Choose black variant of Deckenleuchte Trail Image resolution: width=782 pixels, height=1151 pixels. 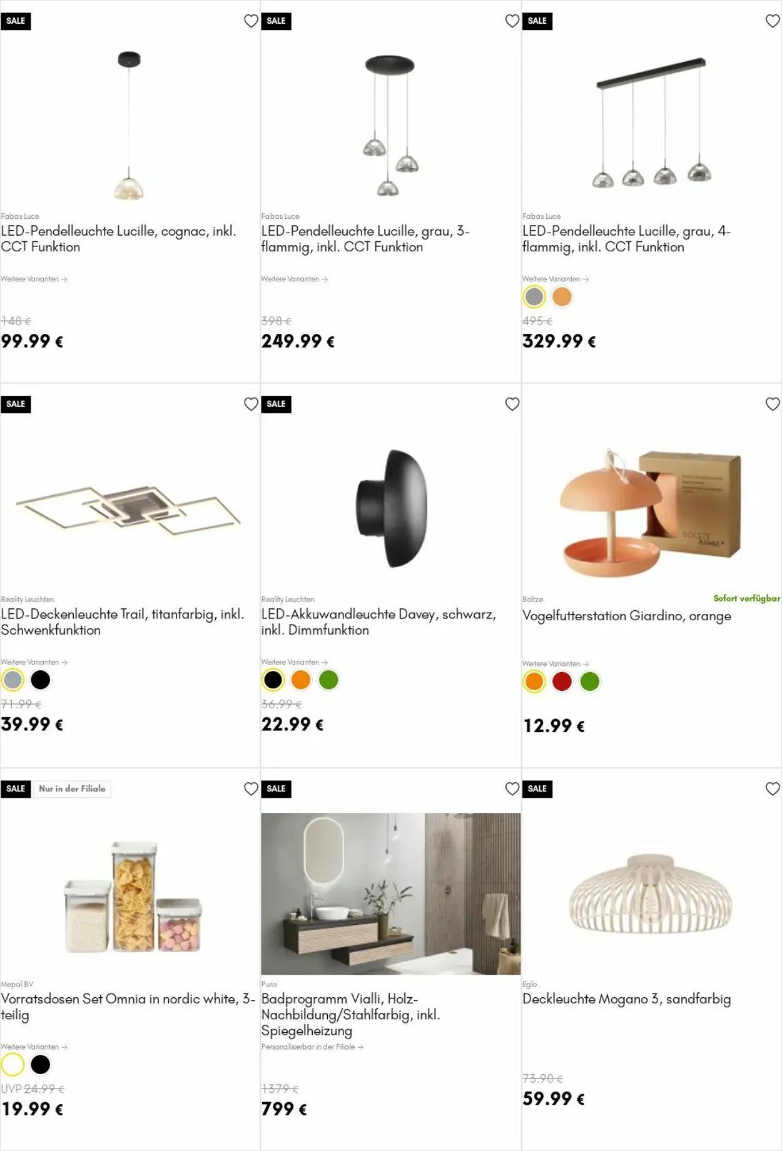(41, 680)
